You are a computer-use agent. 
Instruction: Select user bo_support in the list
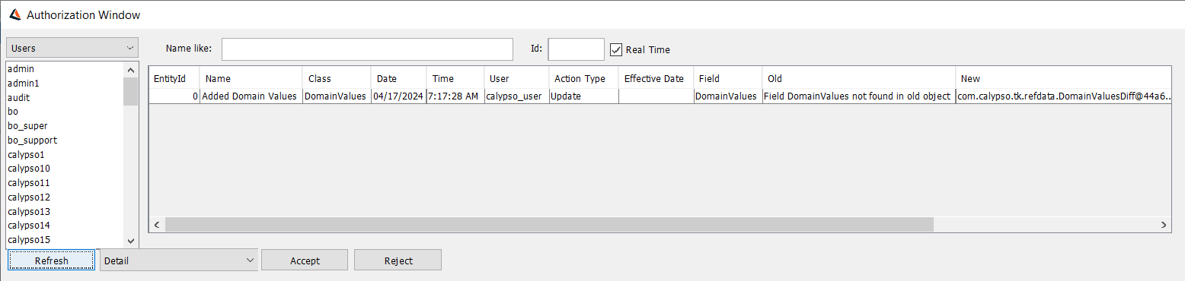(65, 140)
